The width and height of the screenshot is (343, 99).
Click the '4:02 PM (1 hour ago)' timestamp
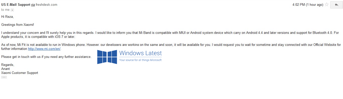tap(308, 5)
